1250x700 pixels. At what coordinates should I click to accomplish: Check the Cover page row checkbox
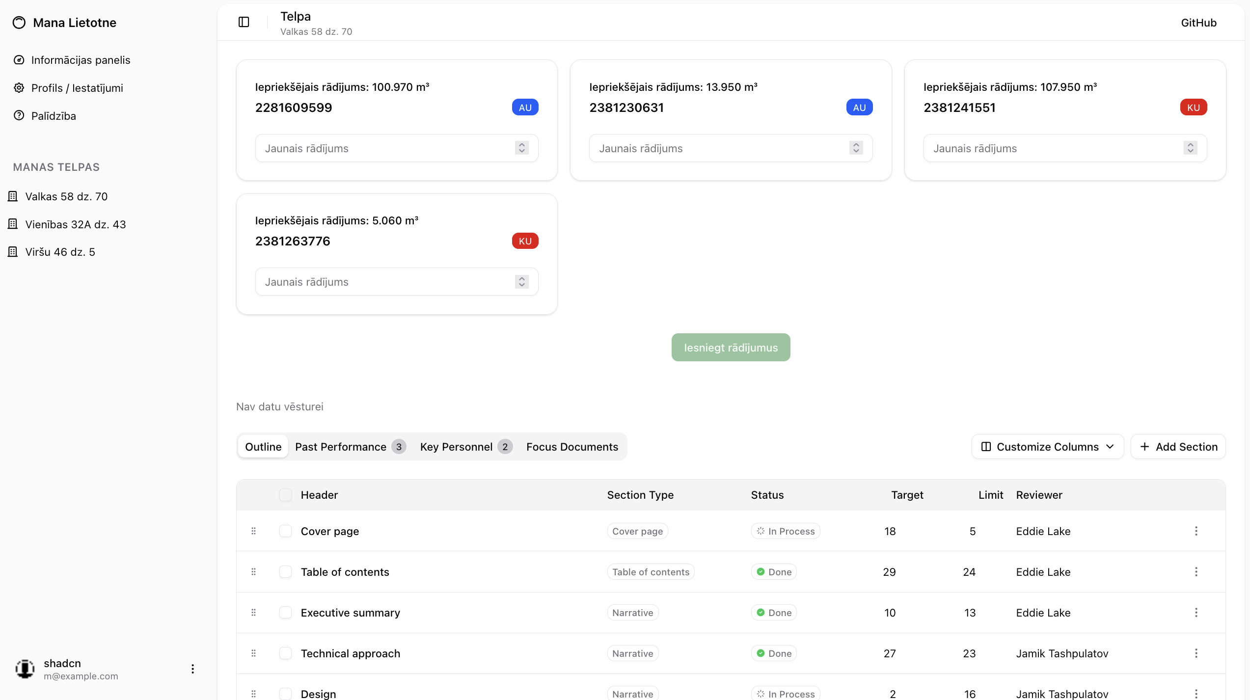pos(285,531)
